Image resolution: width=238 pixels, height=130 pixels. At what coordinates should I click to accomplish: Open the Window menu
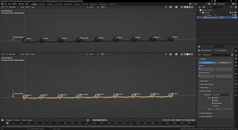pos(21,4)
